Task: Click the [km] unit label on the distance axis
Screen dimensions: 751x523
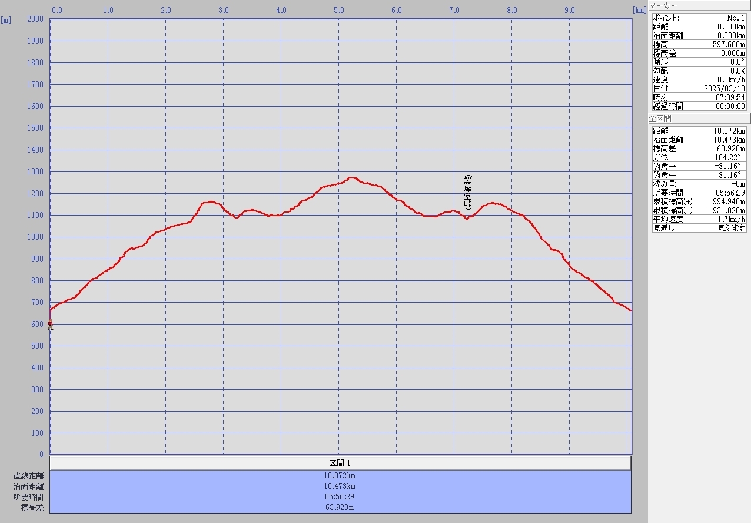Action: pyautogui.click(x=639, y=10)
